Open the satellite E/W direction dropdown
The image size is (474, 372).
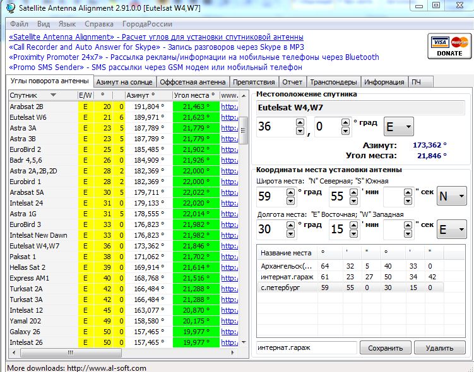(398, 127)
